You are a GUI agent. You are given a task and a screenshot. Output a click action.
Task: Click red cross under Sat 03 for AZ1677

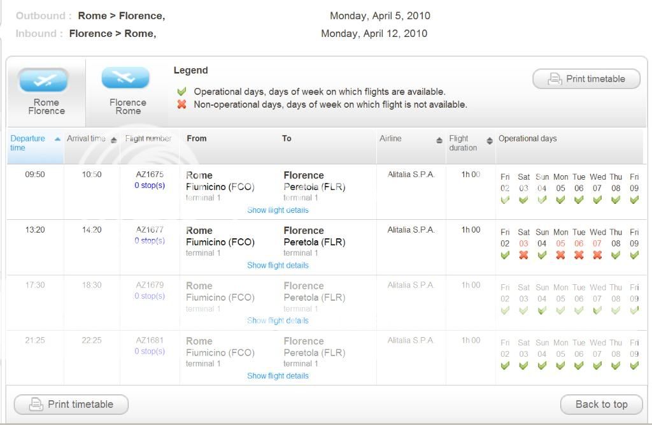(x=523, y=255)
